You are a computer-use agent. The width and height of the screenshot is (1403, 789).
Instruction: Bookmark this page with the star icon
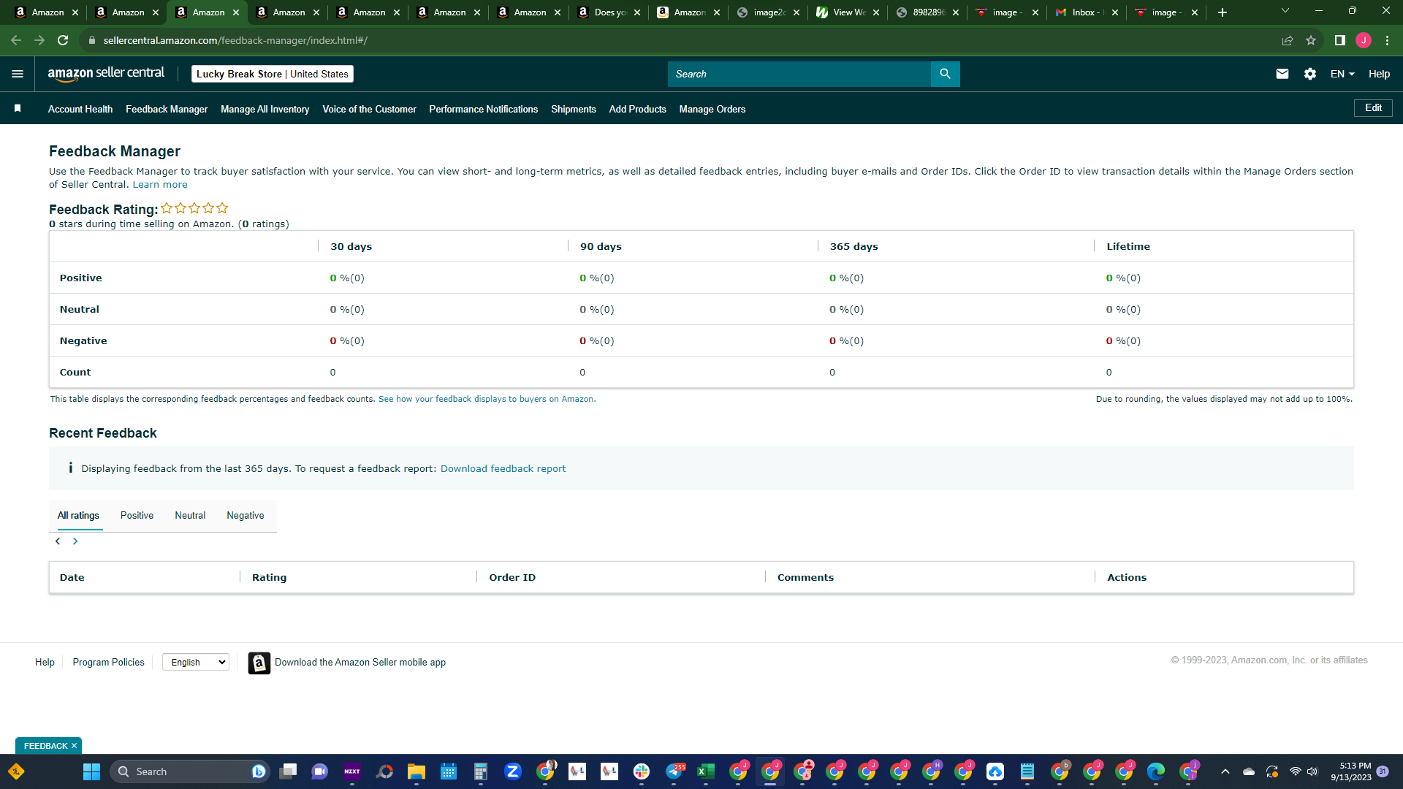click(1311, 40)
